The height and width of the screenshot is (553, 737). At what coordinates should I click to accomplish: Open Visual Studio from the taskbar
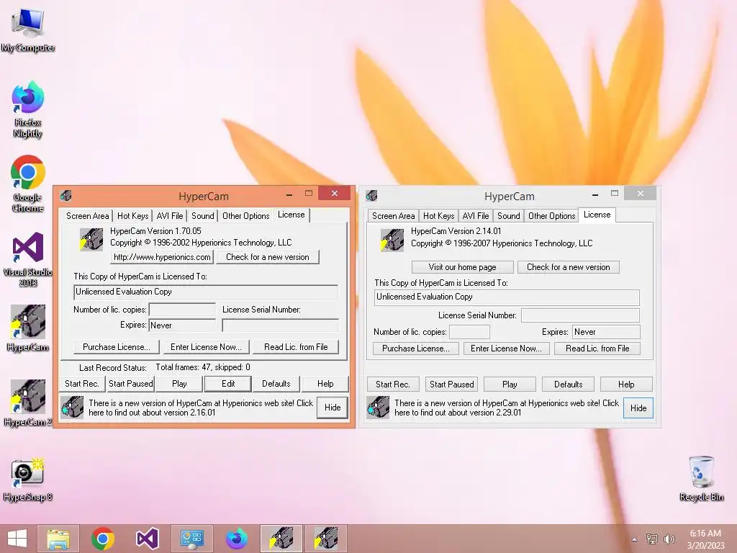click(x=148, y=539)
